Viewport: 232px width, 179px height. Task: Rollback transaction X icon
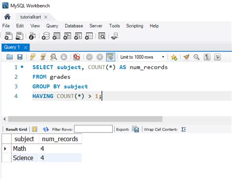coord(100,57)
